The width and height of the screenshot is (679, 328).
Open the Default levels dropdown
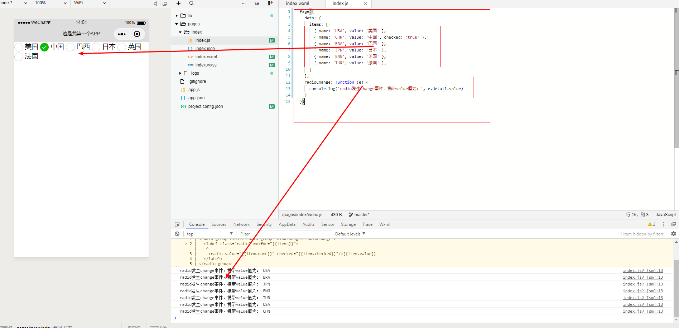click(350, 234)
